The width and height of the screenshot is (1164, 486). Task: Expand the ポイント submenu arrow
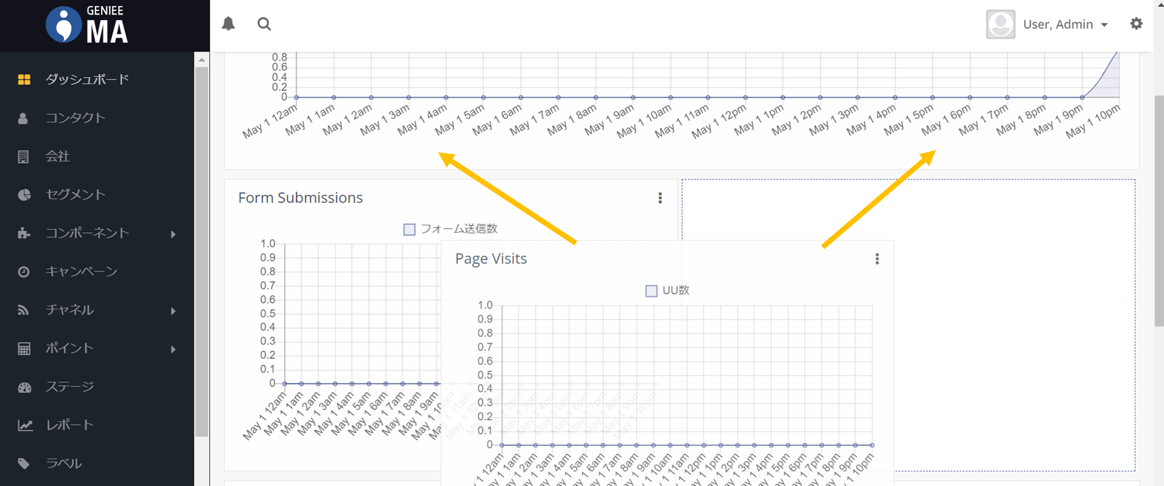[173, 349]
